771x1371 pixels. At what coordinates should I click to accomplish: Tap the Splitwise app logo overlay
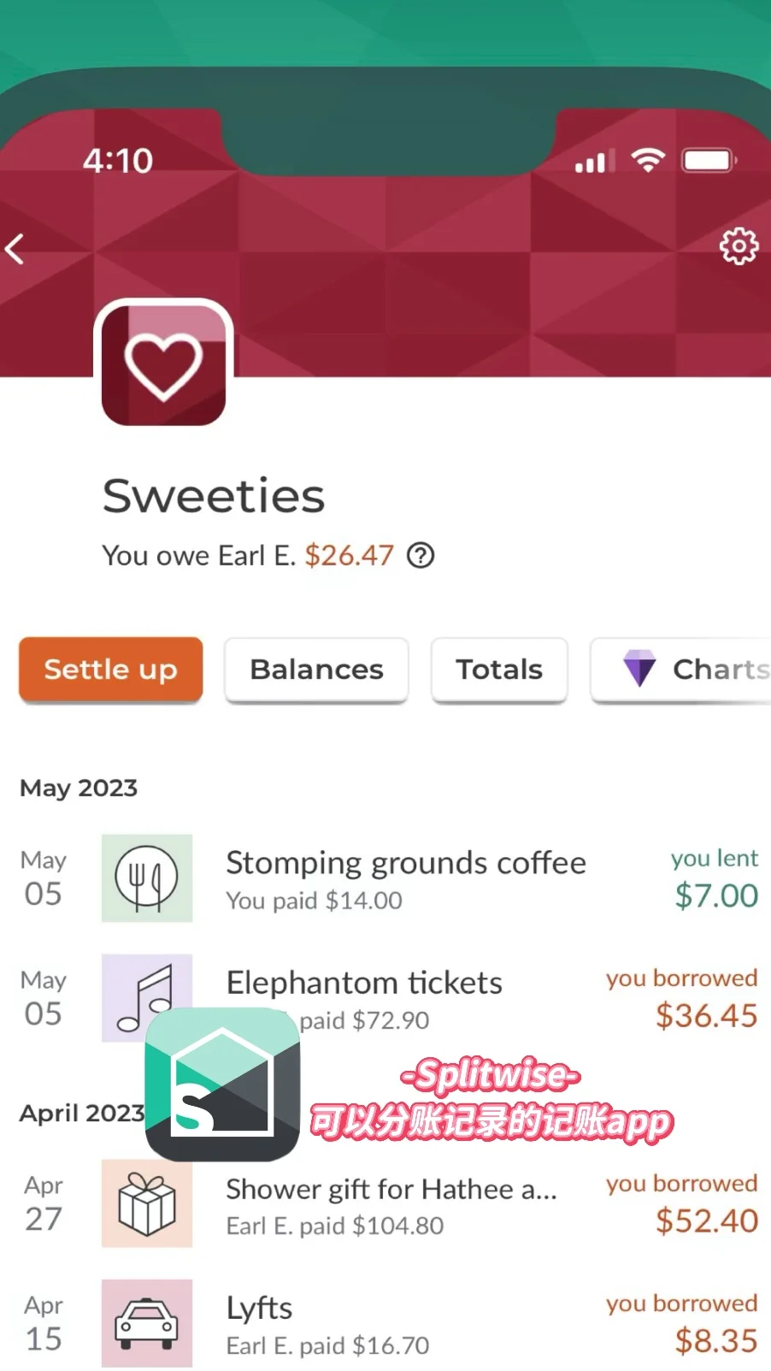click(x=222, y=1084)
